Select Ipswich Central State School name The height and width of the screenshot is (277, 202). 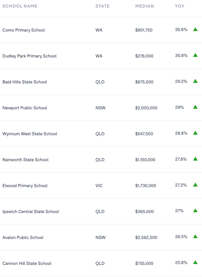30,212
